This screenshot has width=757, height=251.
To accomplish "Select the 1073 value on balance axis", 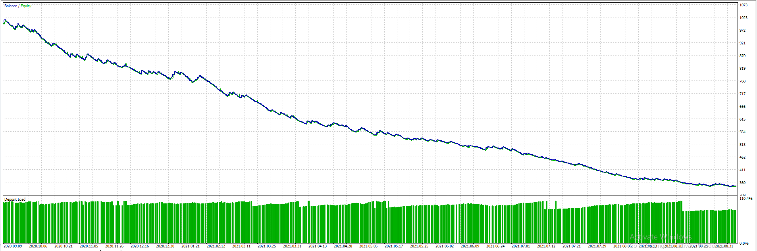I will (x=744, y=5).
